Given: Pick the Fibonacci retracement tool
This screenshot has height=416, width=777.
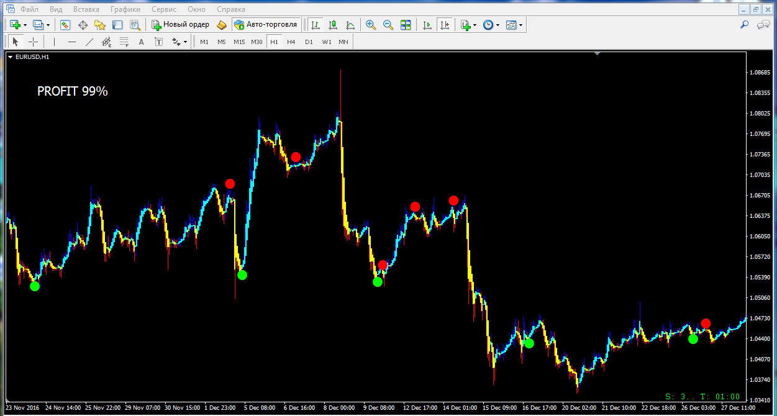Looking at the screenshot, I should click(124, 42).
